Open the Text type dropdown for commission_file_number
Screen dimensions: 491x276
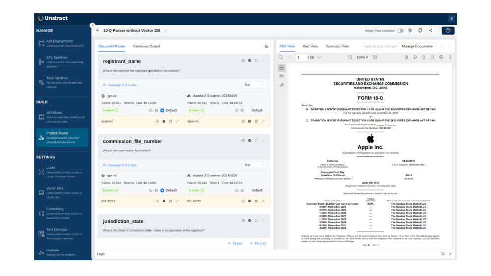tap(254, 165)
